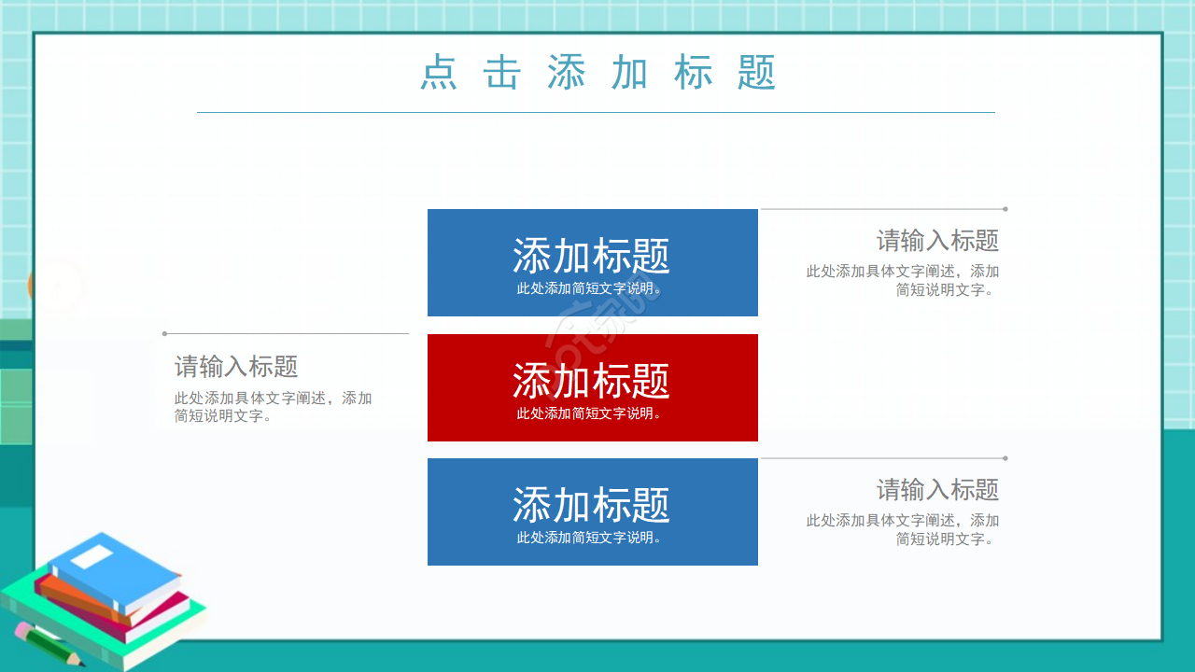Select the bottom blue 添加标题 banner

592,511
